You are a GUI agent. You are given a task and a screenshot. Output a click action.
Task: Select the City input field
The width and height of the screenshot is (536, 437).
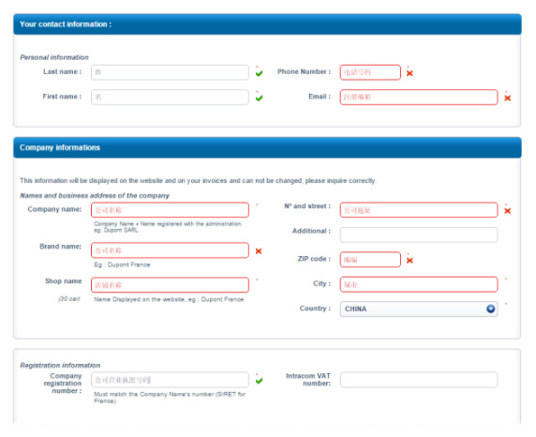(419, 284)
